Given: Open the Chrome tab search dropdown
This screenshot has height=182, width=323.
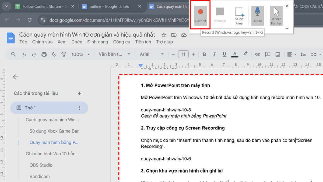Looking at the screenshot, I should (x=6, y=6).
